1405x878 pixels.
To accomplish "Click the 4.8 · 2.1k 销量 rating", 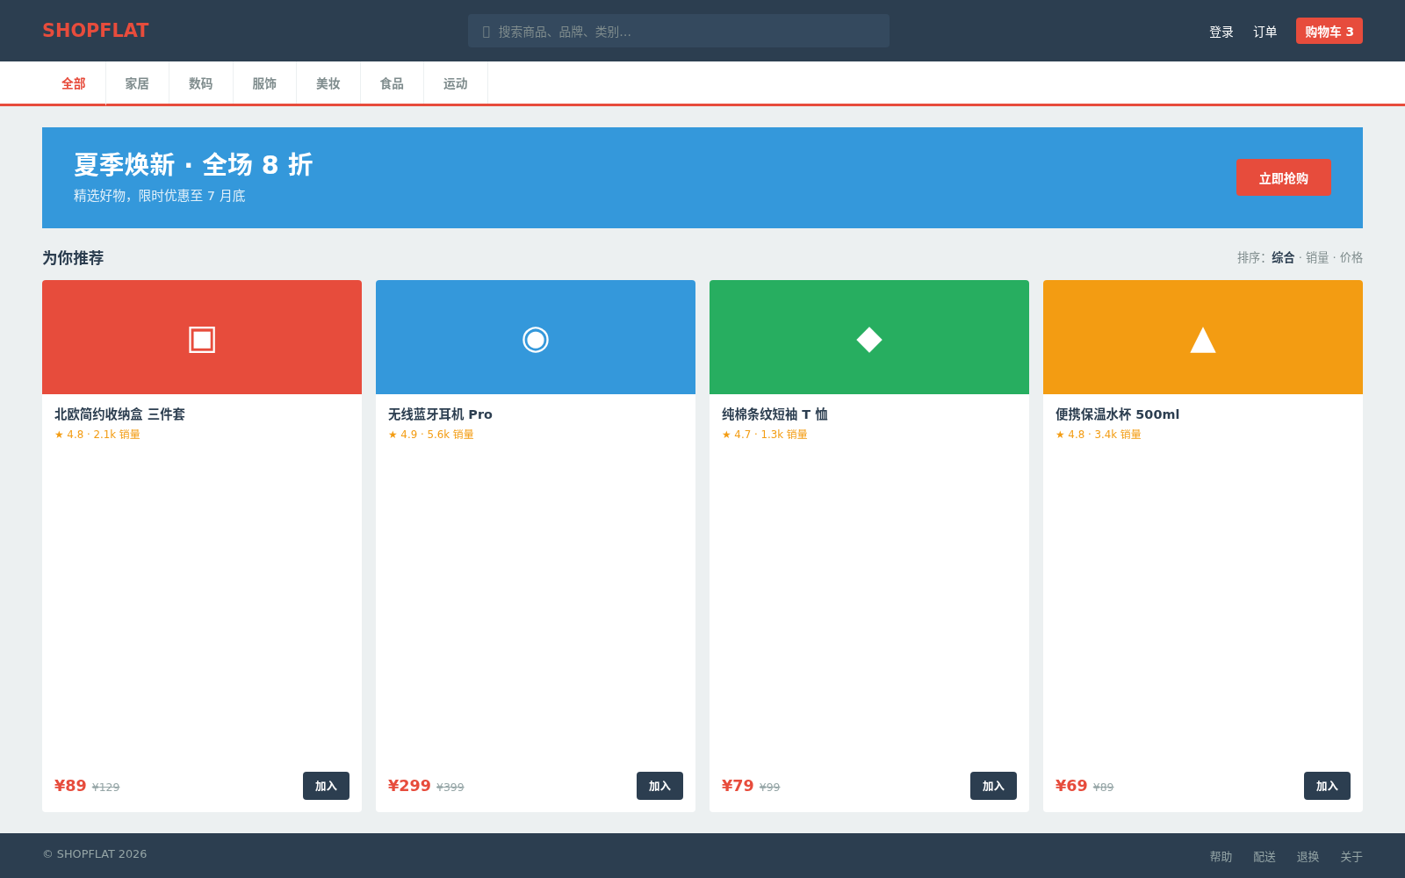I will (x=97, y=435).
